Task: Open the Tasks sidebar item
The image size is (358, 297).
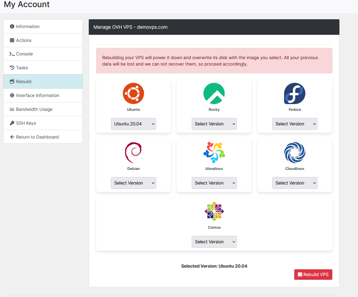Action: click(43, 68)
